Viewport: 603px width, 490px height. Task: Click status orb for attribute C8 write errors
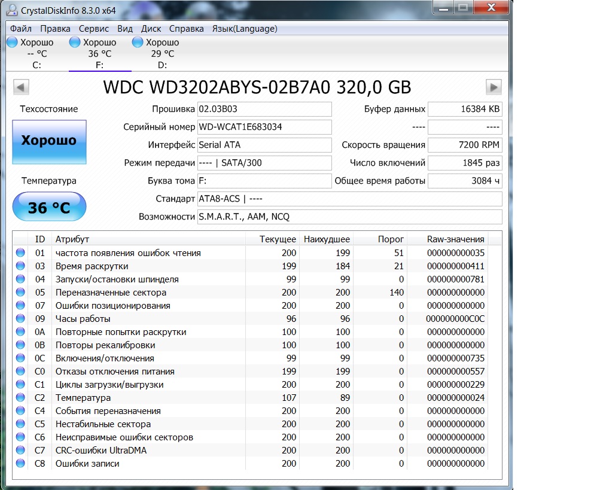20,463
